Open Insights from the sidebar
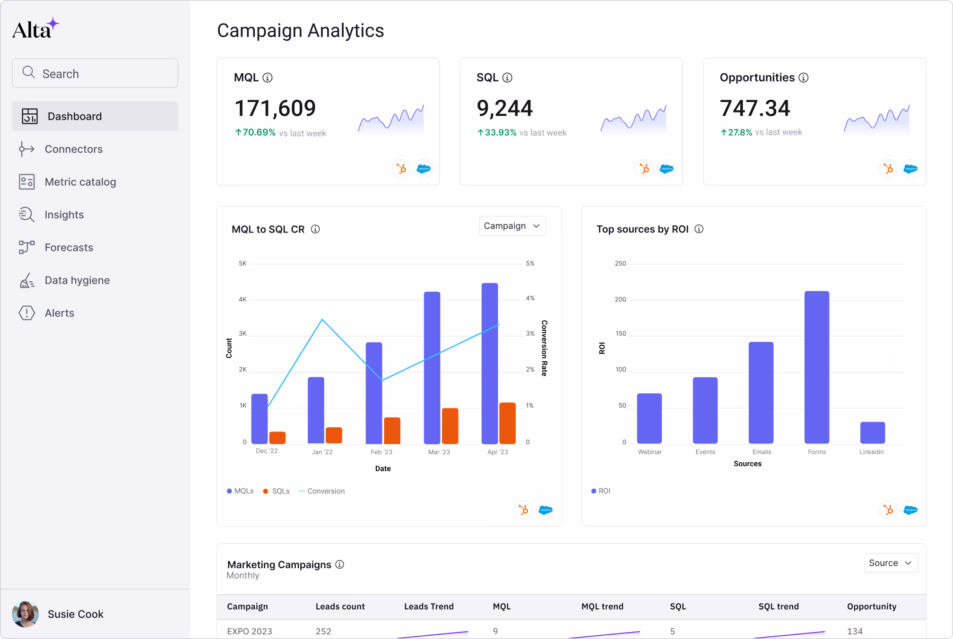This screenshot has width=953, height=639. click(x=64, y=215)
